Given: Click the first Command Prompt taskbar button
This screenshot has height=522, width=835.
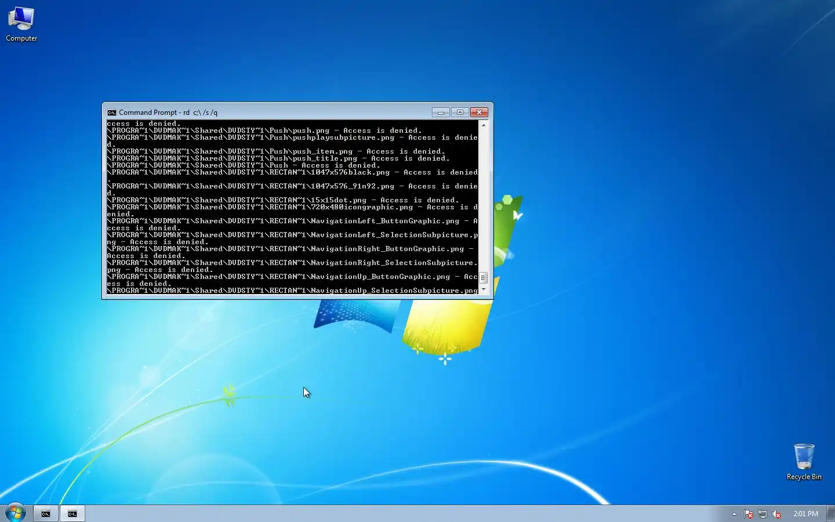Looking at the screenshot, I should tap(45, 513).
